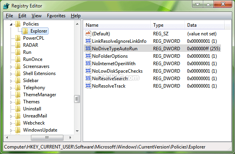Select the NoFolderOptions value name
235x154 pixels.
pos(110,56)
